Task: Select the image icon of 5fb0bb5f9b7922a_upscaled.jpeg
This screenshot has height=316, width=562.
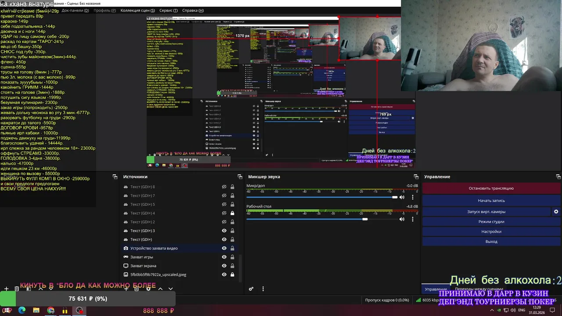Action: (126, 275)
